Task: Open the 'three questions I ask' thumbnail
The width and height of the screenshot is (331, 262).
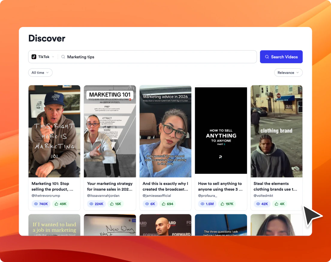Action: (221, 225)
